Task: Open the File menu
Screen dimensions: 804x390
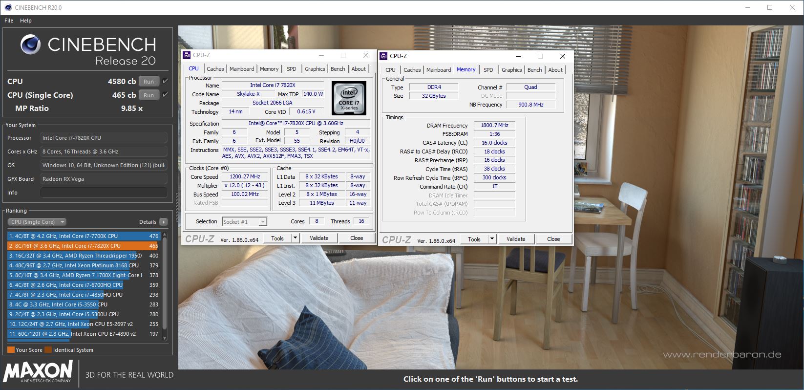Action: tap(9, 21)
